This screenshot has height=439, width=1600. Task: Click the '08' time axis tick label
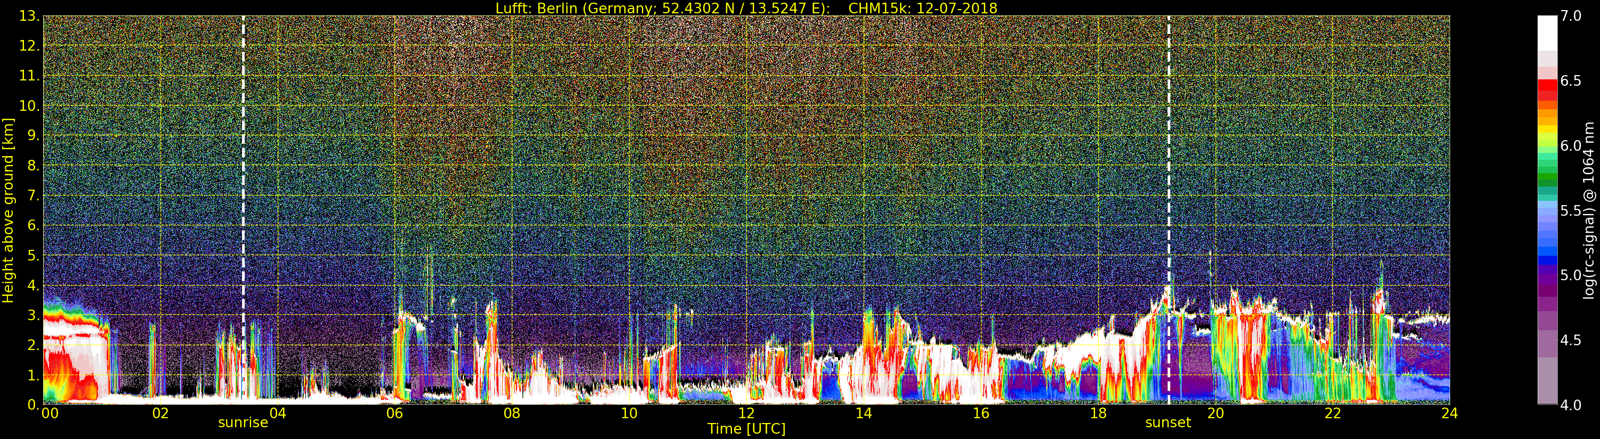pyautogui.click(x=512, y=413)
